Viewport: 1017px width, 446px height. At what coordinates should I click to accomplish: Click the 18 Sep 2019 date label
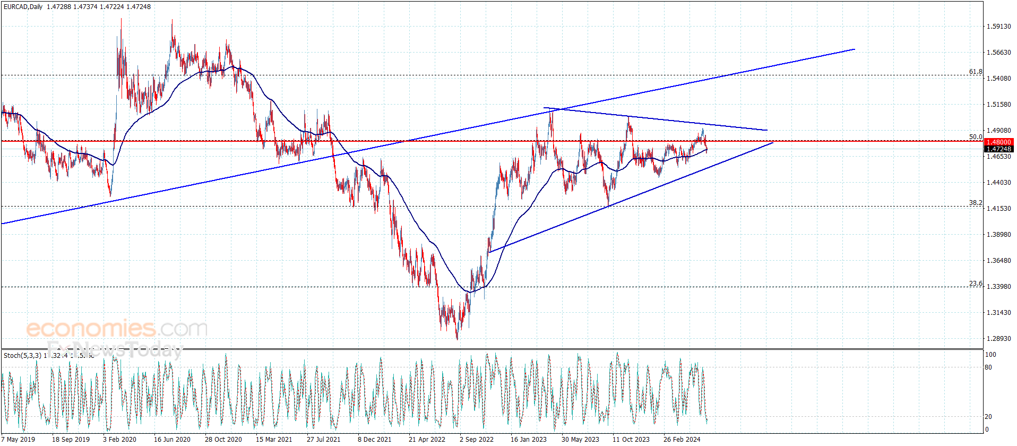71,440
